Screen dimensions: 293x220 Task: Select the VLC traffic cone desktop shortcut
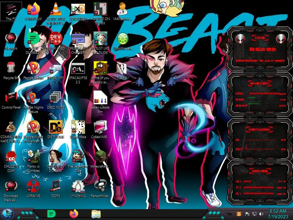coord(56,13)
